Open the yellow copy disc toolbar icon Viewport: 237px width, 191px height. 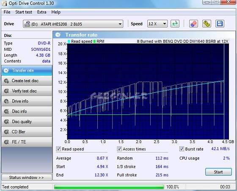coord(207,24)
